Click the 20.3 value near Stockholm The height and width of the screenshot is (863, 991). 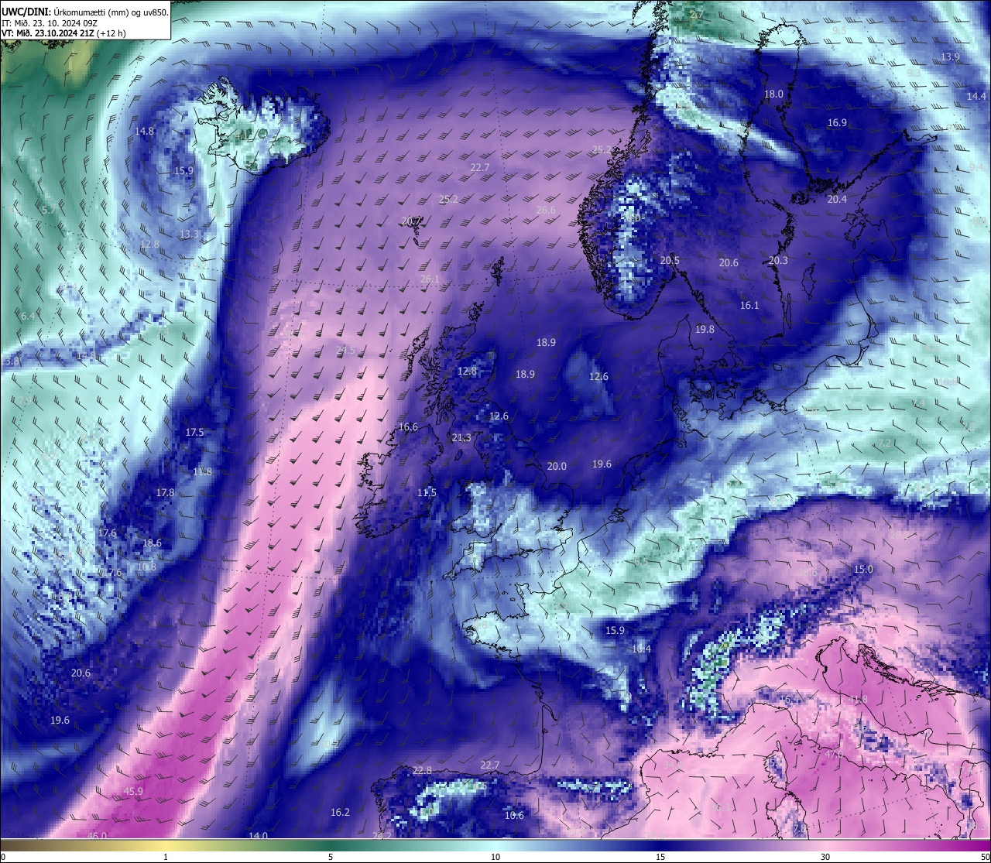[x=778, y=261]
